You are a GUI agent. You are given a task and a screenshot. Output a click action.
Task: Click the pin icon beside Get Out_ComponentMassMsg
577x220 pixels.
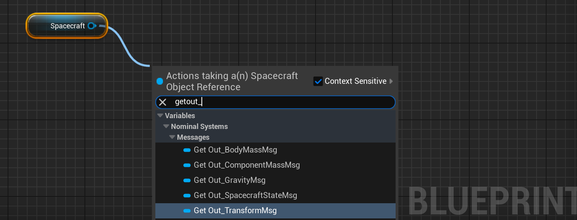pyautogui.click(x=187, y=165)
